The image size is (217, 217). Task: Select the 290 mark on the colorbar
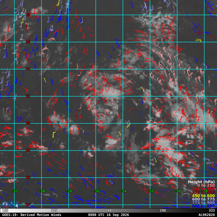pyautogui.click(x=162, y=210)
